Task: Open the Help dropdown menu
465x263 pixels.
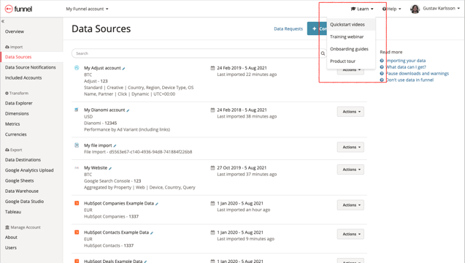Action: 392,9
